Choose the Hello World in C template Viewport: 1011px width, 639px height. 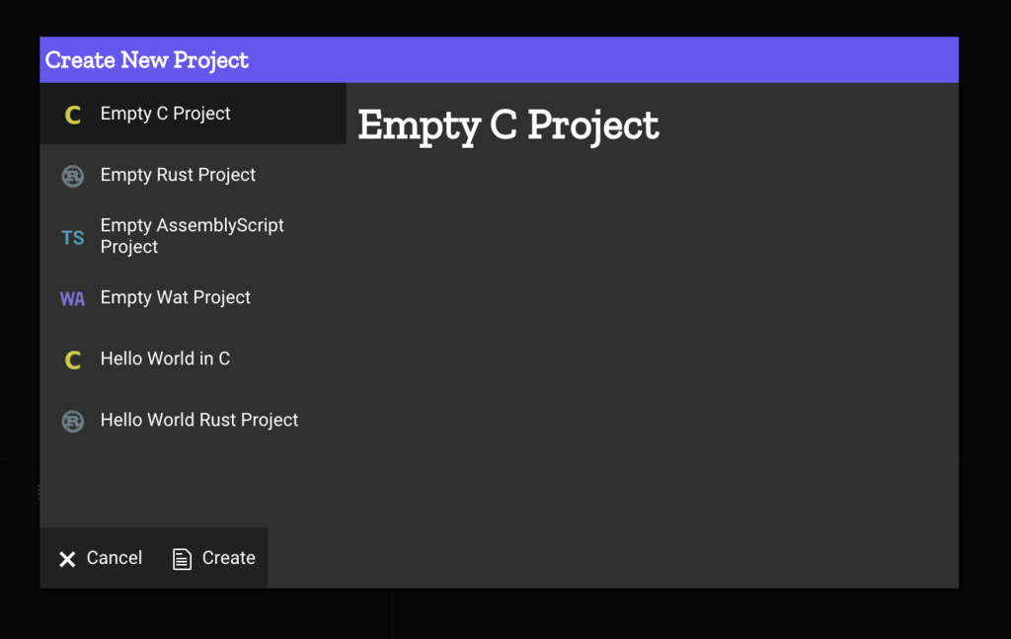(x=193, y=359)
